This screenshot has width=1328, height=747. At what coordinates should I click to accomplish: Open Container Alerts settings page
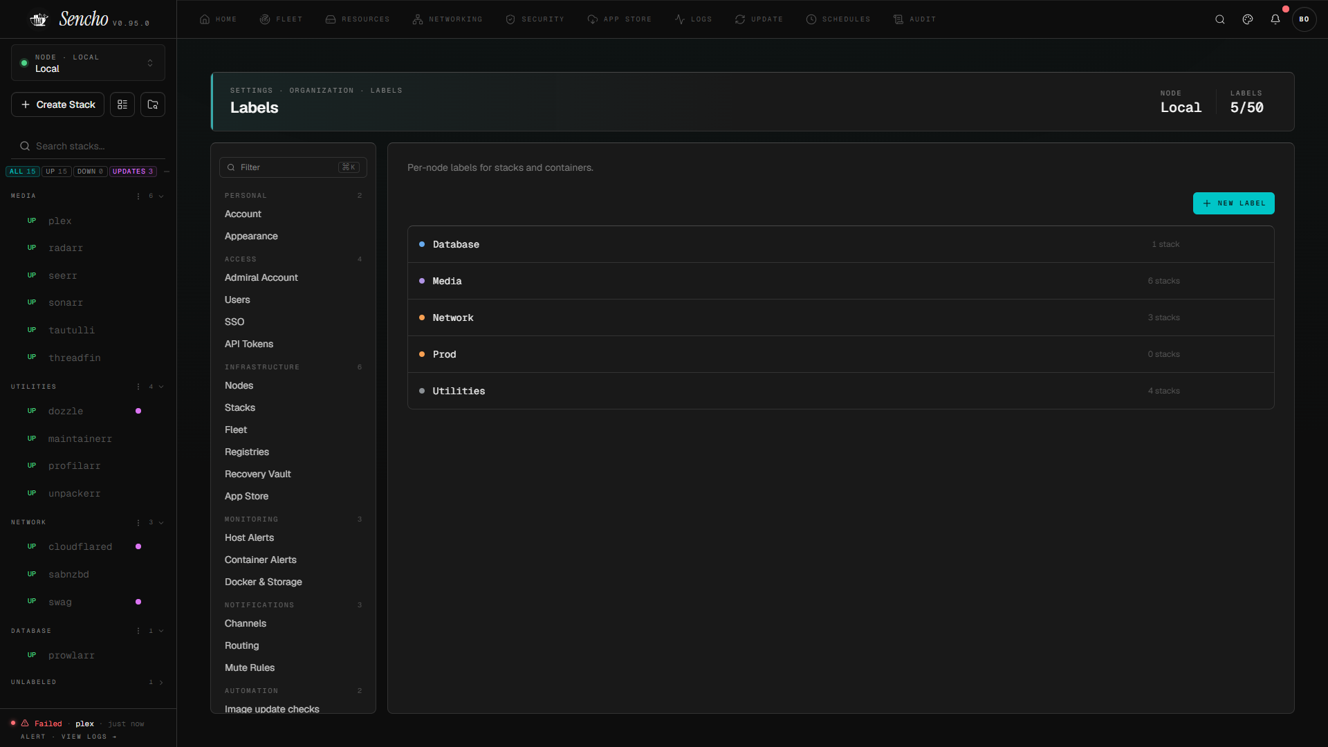coord(261,560)
